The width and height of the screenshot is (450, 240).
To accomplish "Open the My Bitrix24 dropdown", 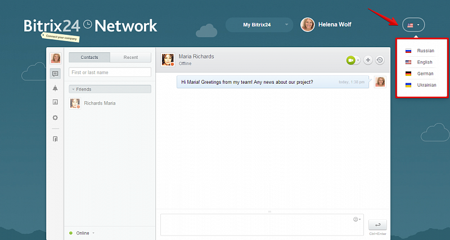I will (x=259, y=25).
